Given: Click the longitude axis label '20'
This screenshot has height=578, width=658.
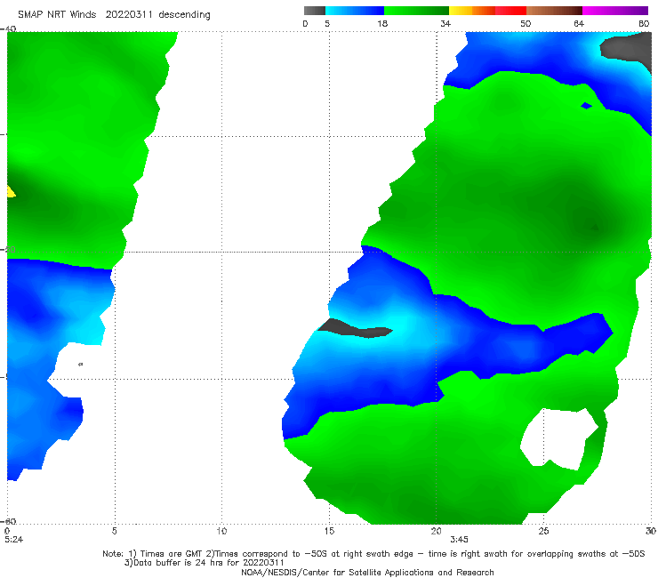Looking at the screenshot, I should (x=437, y=531).
